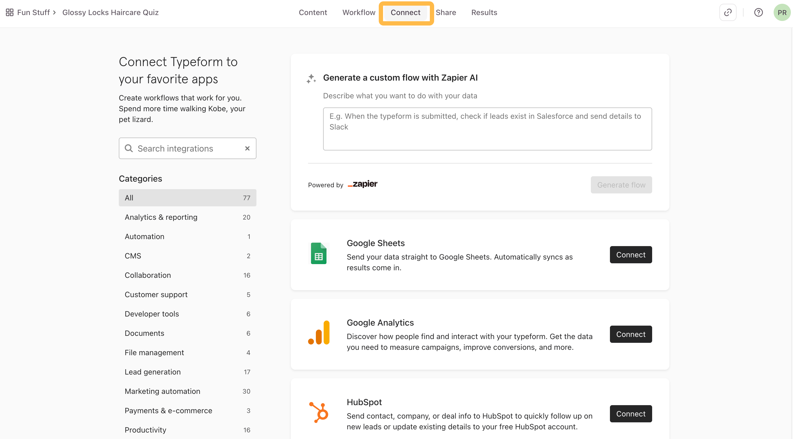Screen dimensions: 793x439
Task: Click the Google Sheets title
Action: coord(376,243)
